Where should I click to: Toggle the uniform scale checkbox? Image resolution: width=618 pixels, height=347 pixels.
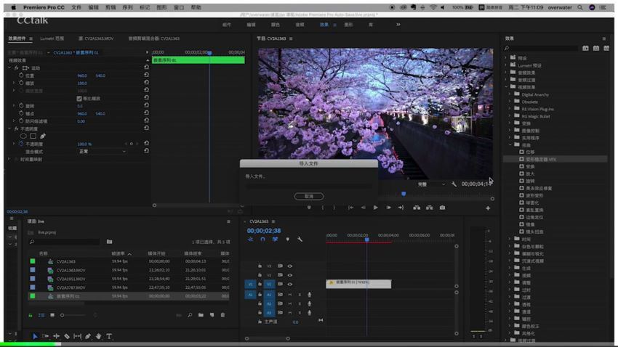click(x=79, y=98)
